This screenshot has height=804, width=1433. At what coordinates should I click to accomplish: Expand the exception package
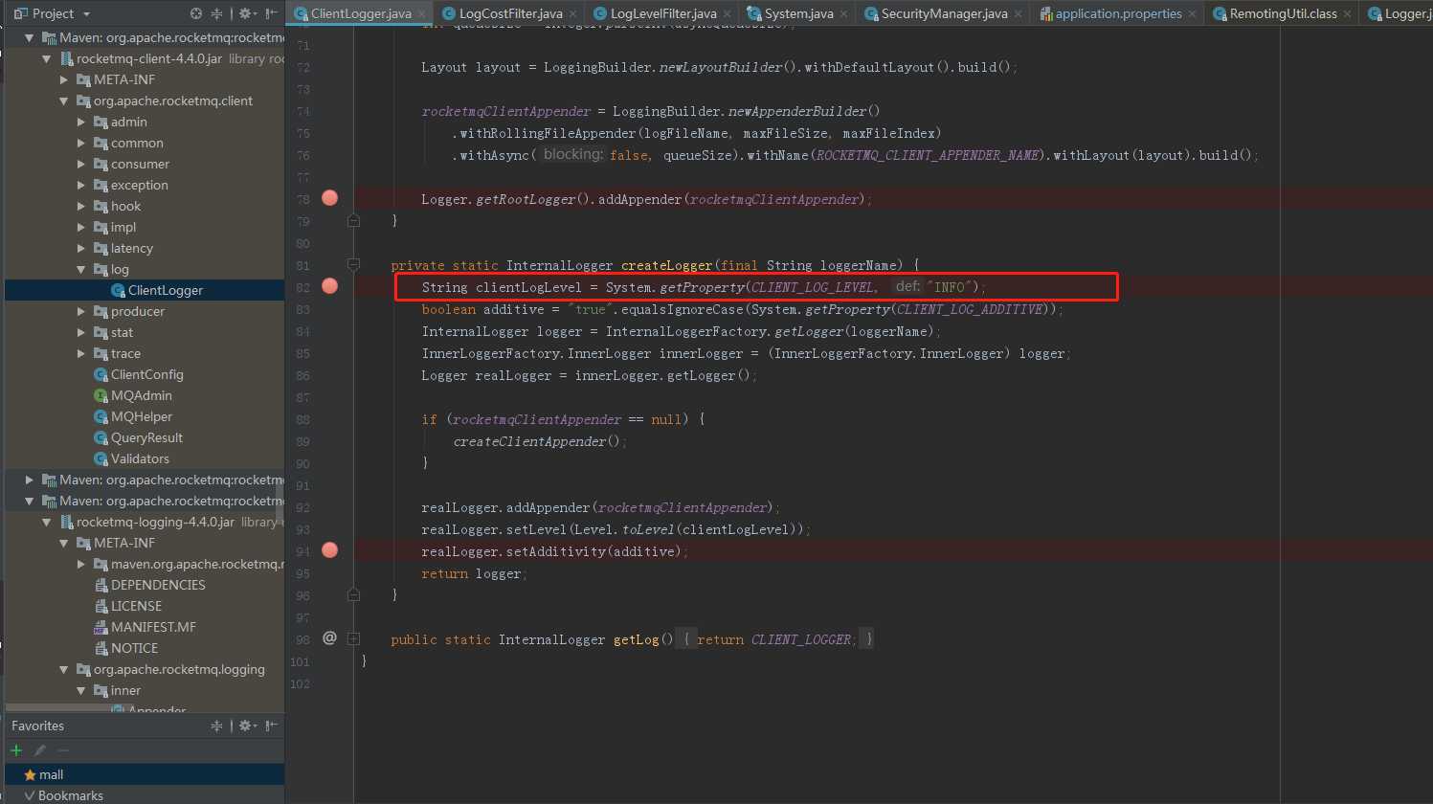[x=81, y=185]
